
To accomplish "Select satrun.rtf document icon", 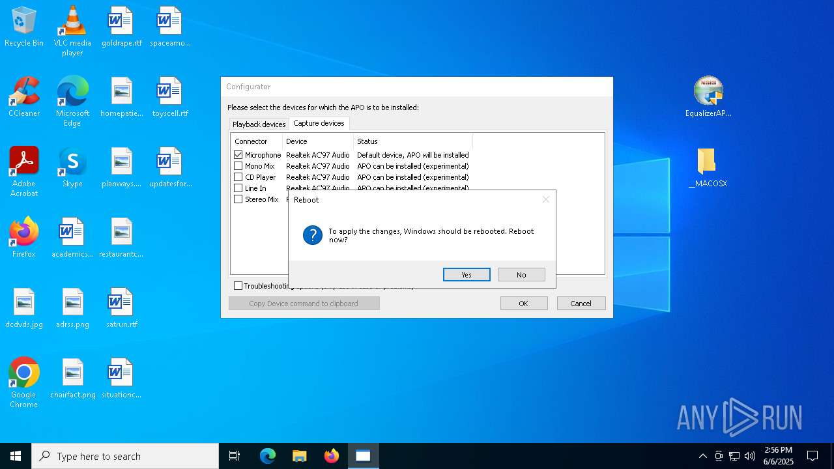I will [122, 309].
